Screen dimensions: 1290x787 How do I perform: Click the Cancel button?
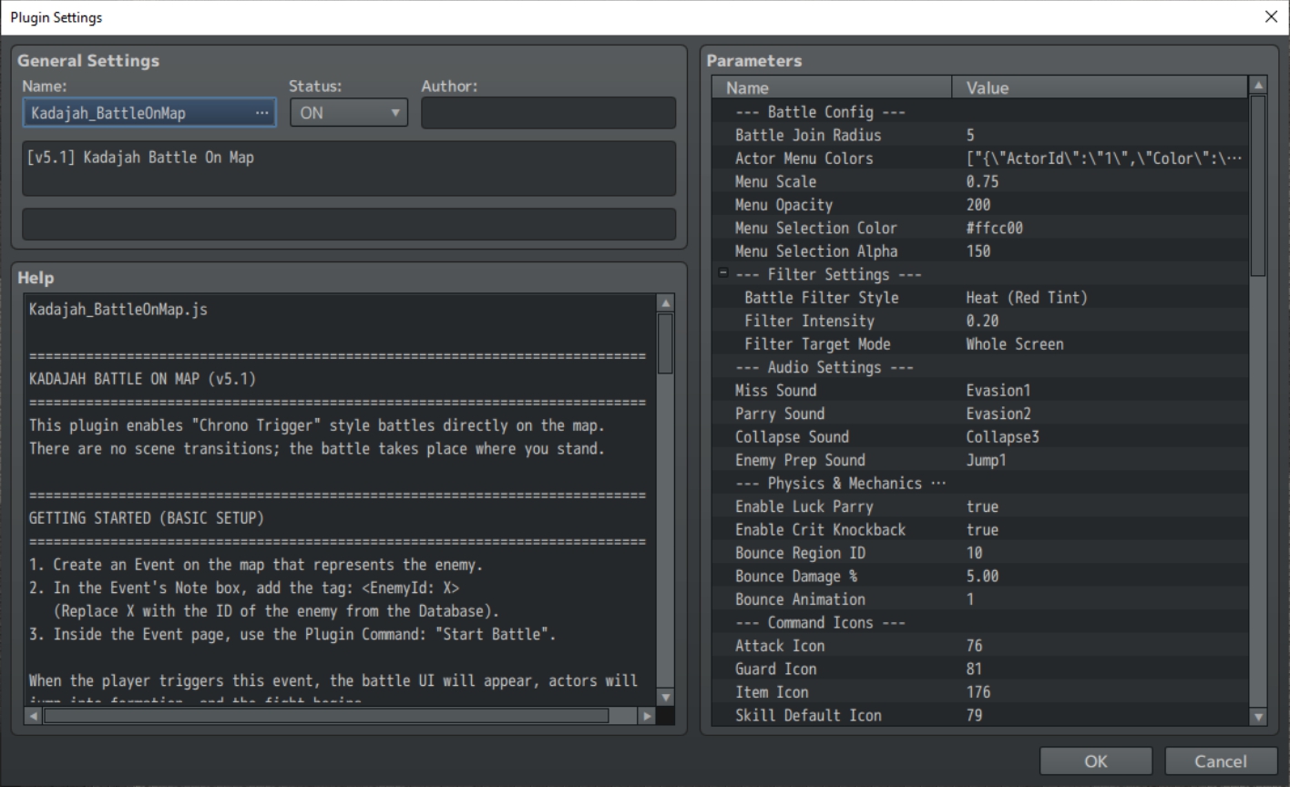tap(1221, 761)
